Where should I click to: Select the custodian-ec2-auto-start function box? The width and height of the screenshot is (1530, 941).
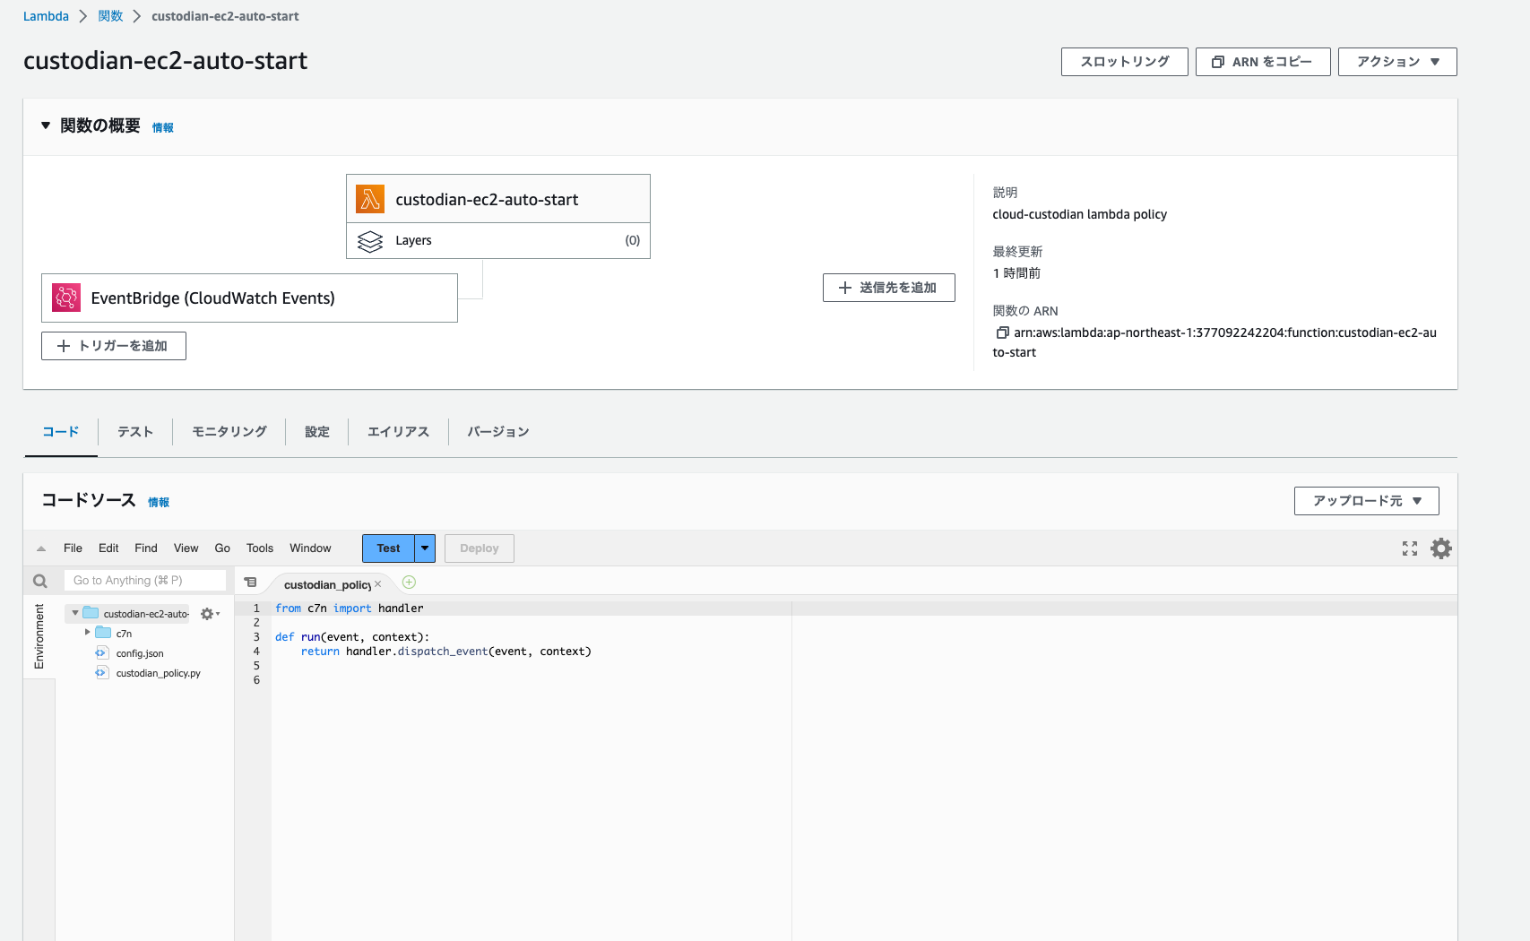(498, 199)
